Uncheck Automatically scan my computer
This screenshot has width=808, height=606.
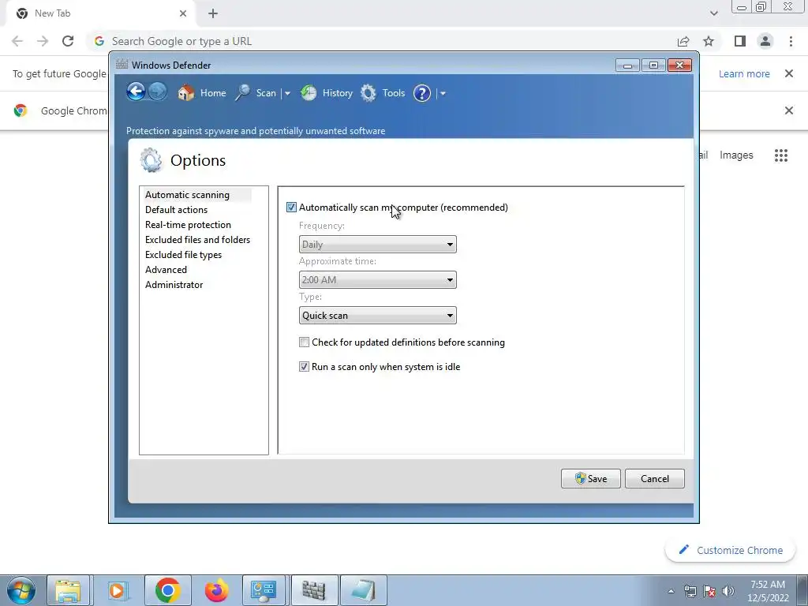[x=292, y=208]
